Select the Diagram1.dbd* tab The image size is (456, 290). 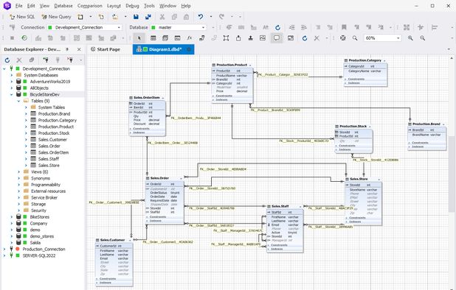164,49
